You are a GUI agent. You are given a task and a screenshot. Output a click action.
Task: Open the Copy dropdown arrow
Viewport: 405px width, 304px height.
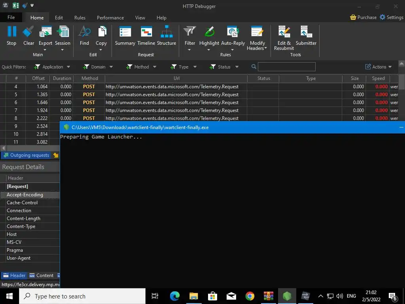pyautogui.click(x=101, y=49)
